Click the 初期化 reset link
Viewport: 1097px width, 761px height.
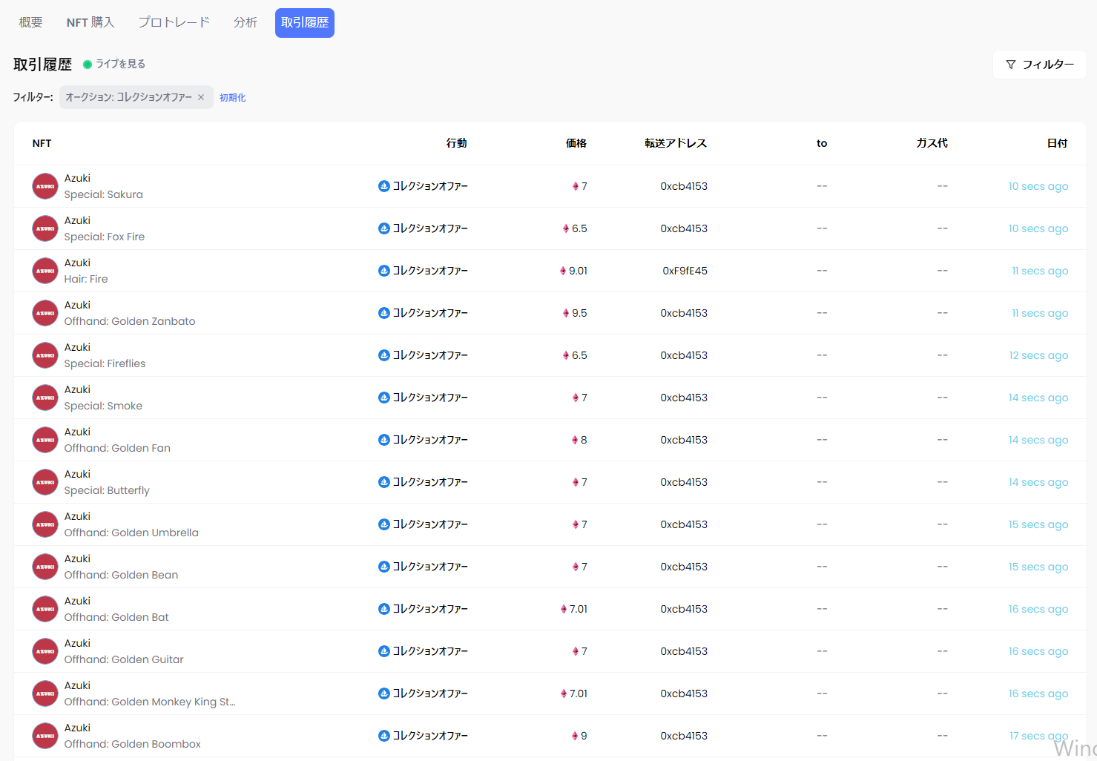232,98
